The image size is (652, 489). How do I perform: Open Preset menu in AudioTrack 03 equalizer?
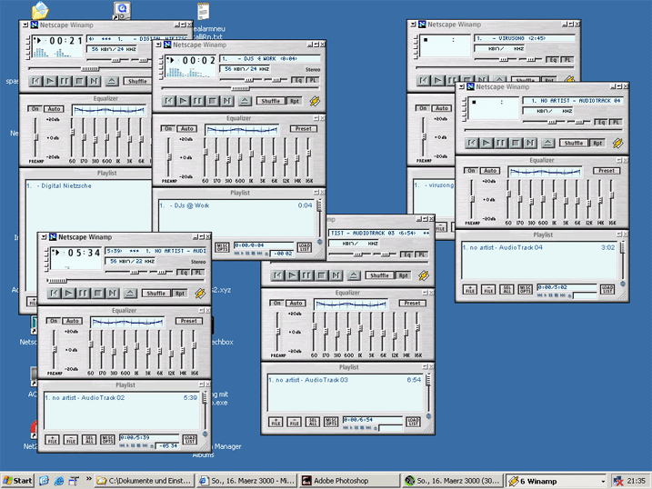click(x=413, y=303)
